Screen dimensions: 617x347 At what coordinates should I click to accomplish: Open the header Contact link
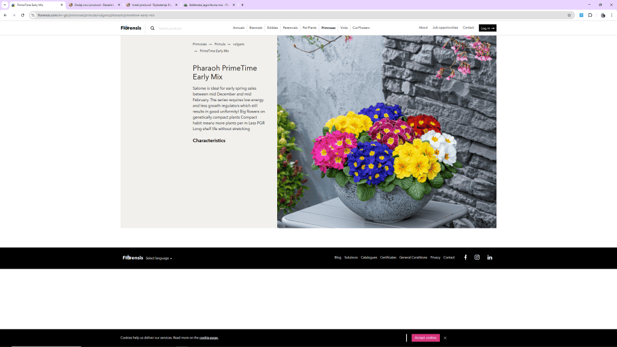coord(468,28)
